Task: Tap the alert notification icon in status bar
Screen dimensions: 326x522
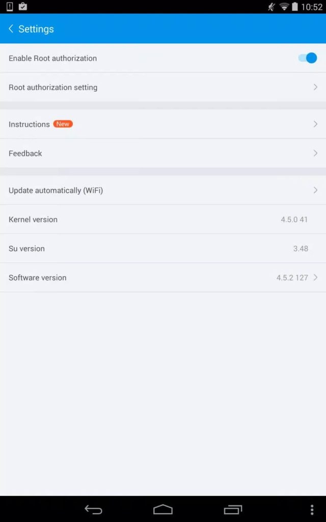Action: click(x=10, y=6)
